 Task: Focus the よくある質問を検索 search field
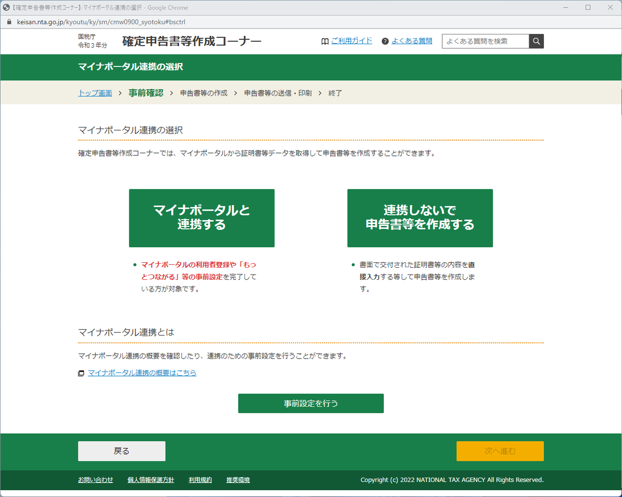[x=485, y=41]
